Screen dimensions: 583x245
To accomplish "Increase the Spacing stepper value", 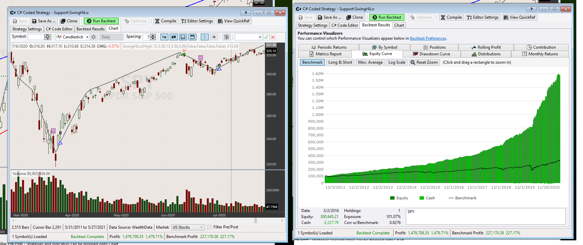I will [153, 35].
